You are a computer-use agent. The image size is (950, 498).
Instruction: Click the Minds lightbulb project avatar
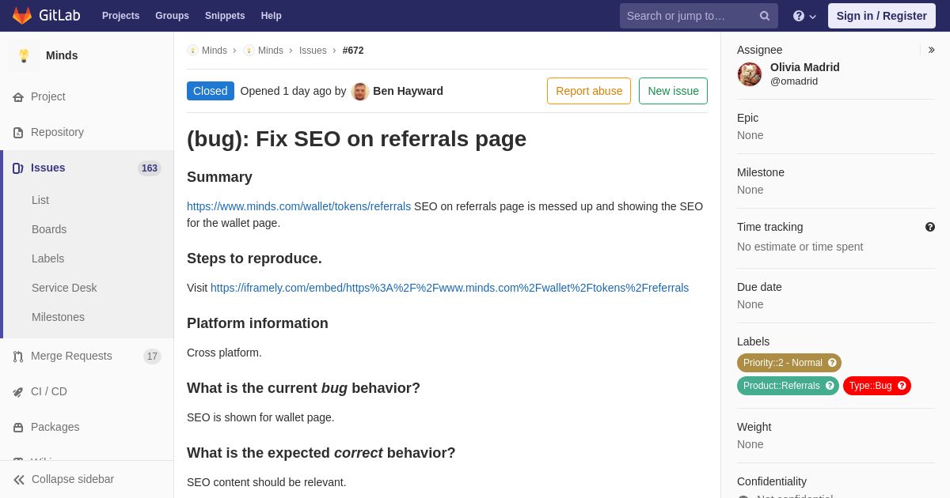tap(24, 55)
